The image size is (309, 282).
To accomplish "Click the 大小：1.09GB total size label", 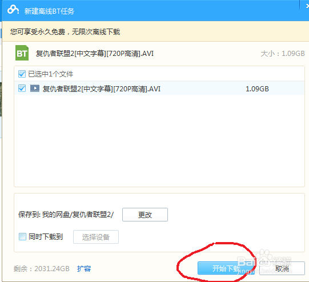I will click(x=283, y=53).
